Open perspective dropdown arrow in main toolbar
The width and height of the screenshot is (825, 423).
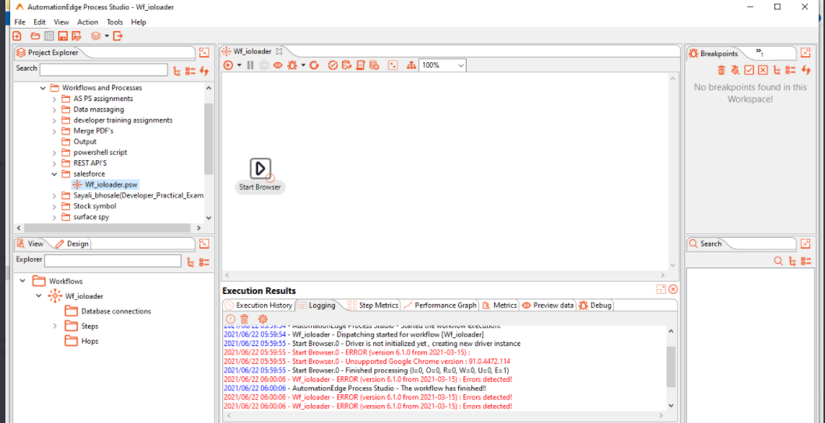click(106, 36)
